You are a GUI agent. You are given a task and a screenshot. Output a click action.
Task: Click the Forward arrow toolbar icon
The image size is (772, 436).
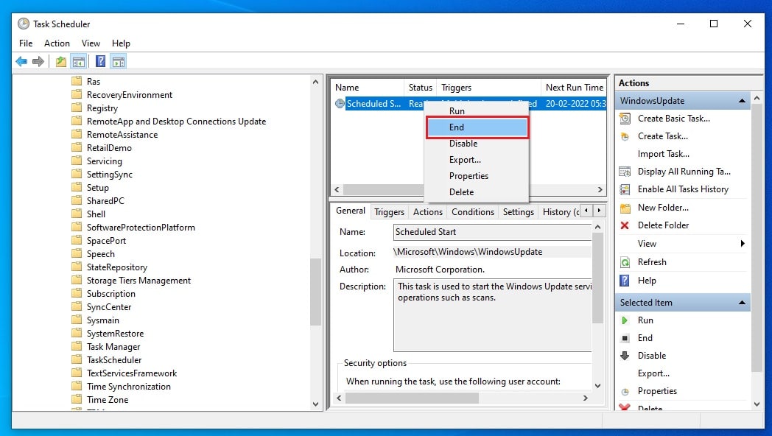point(38,62)
